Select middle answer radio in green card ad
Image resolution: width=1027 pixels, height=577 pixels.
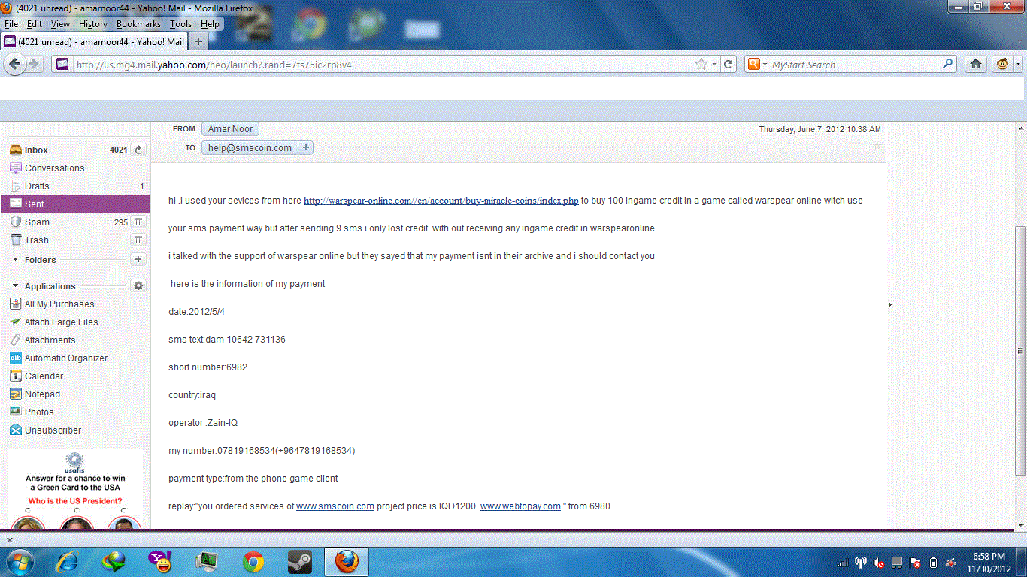(76, 511)
